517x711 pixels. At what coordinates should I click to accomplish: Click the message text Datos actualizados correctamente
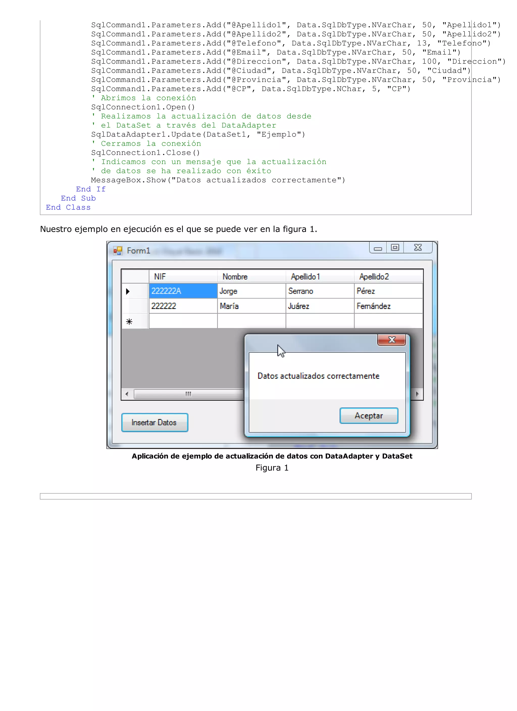click(x=318, y=376)
